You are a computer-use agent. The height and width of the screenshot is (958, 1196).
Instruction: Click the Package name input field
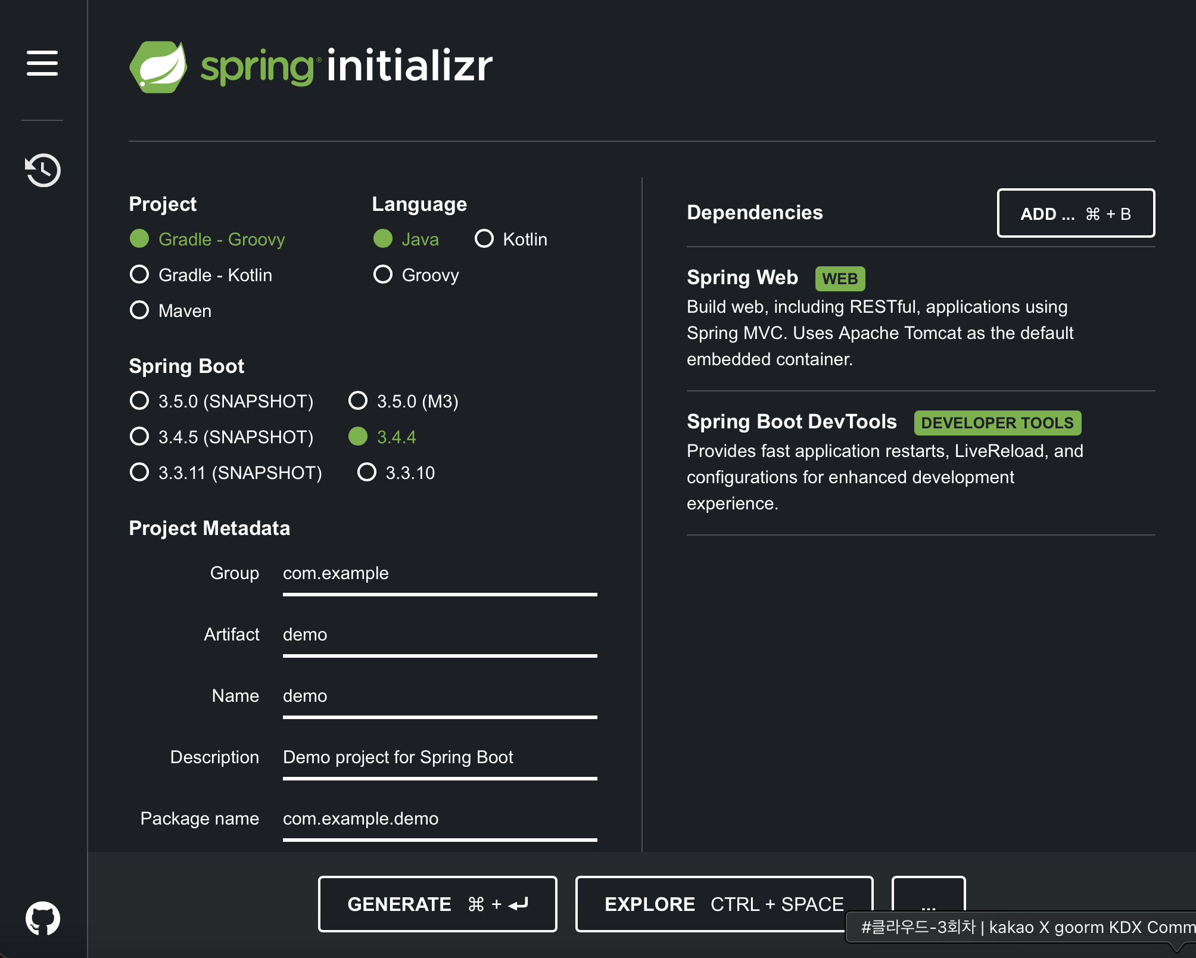(440, 822)
